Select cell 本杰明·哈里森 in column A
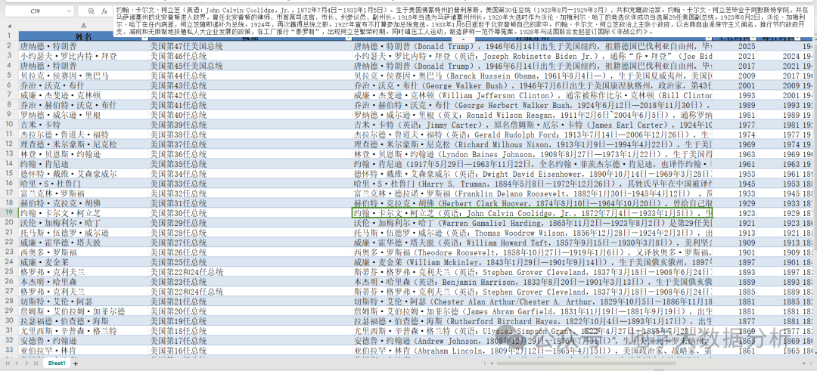The image size is (817, 371). click(x=83, y=282)
